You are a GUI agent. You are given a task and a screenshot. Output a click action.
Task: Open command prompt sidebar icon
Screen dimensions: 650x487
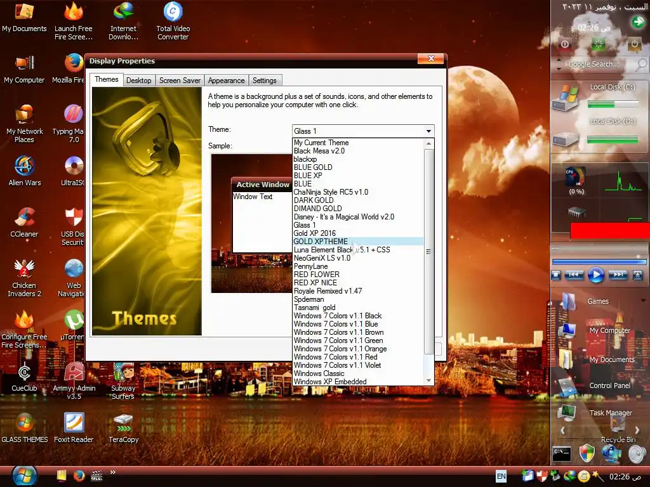pos(562,454)
